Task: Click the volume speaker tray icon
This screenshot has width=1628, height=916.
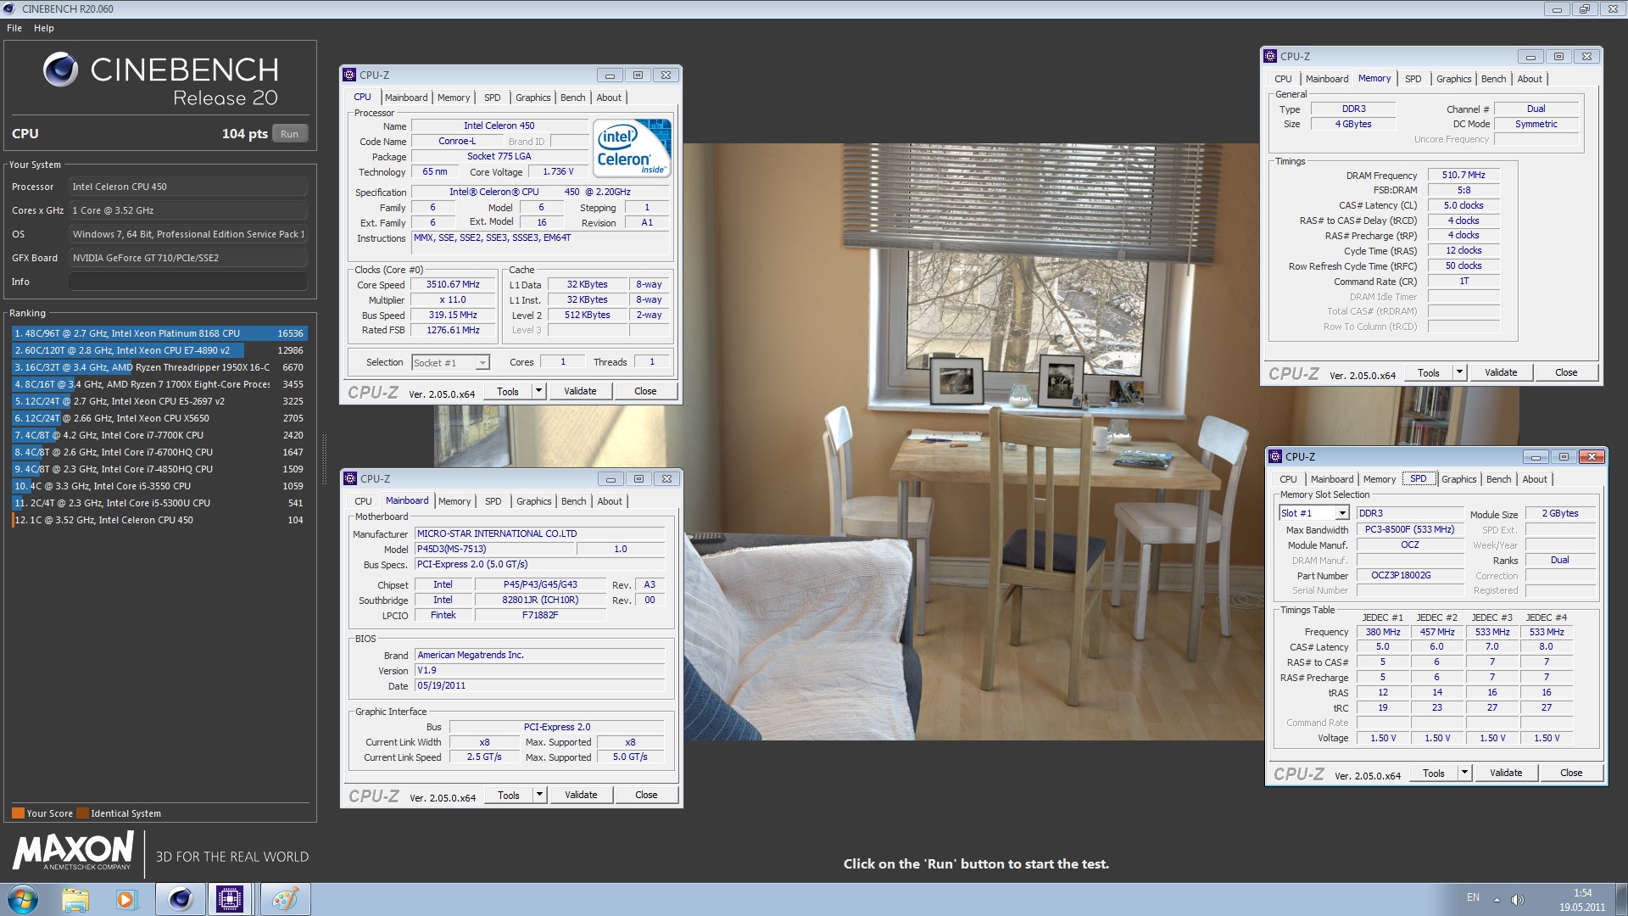Action: [x=1518, y=899]
